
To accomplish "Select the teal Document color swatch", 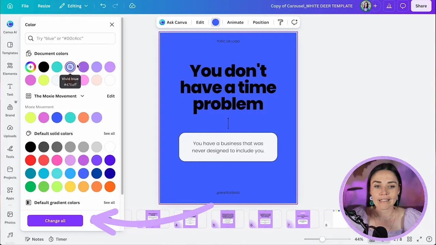I will point(57,67).
